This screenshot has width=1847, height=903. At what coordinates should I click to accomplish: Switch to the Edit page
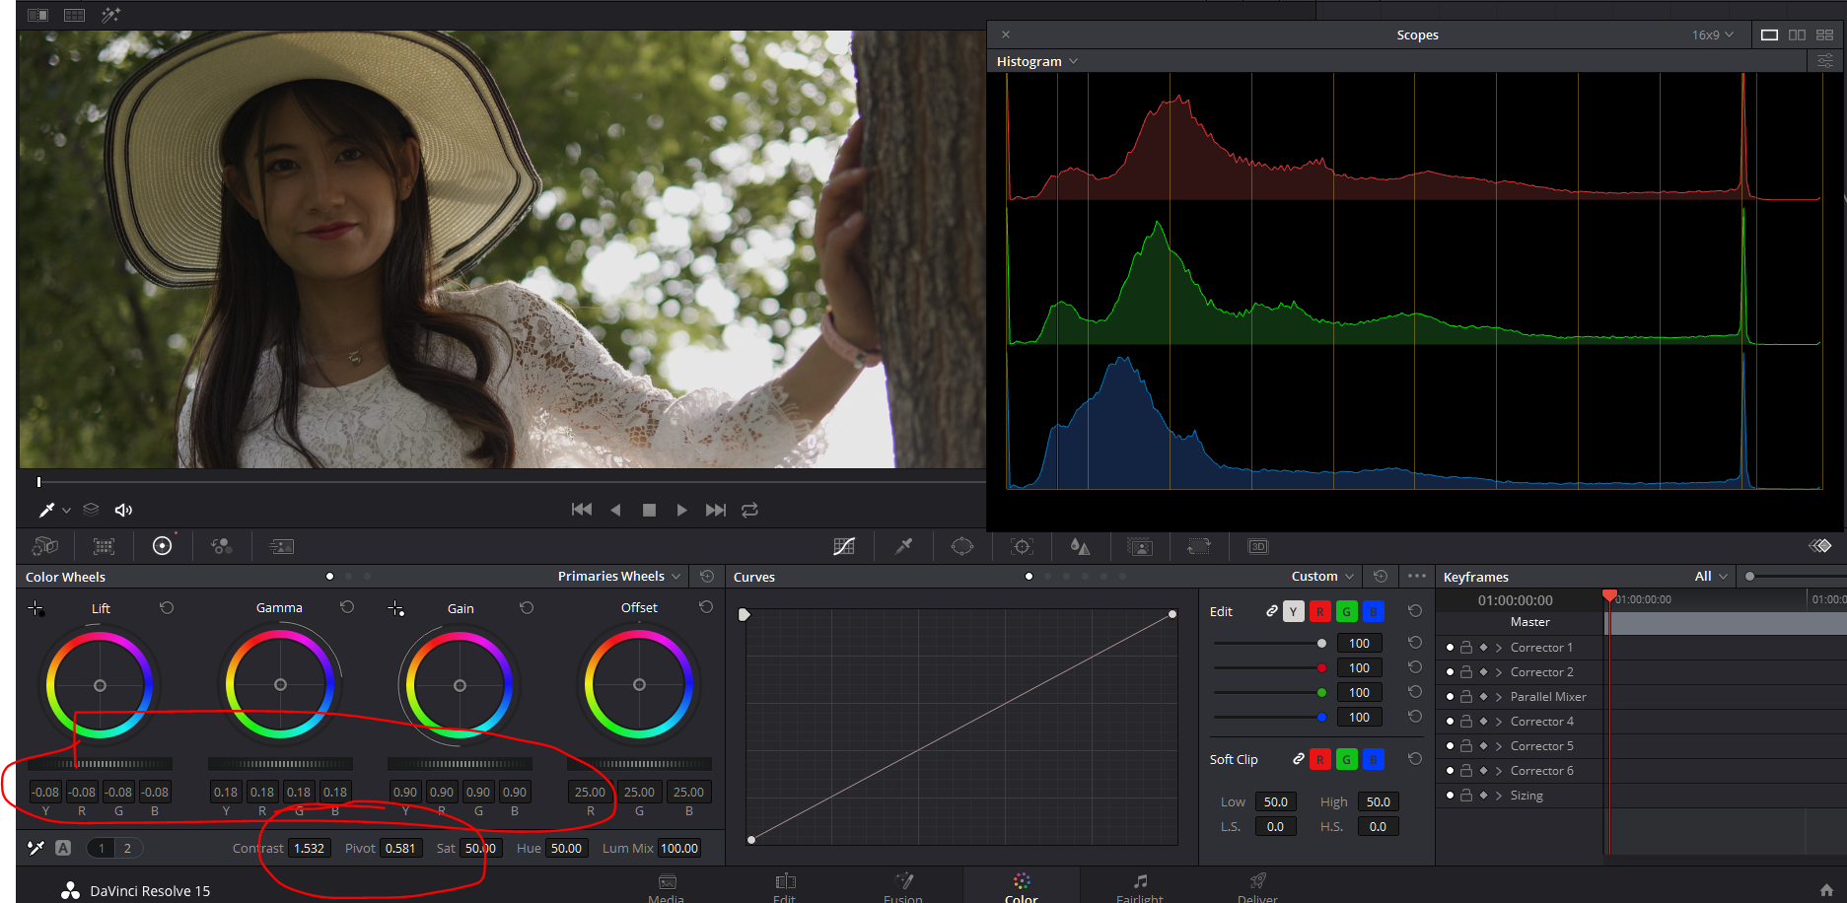pos(785,887)
